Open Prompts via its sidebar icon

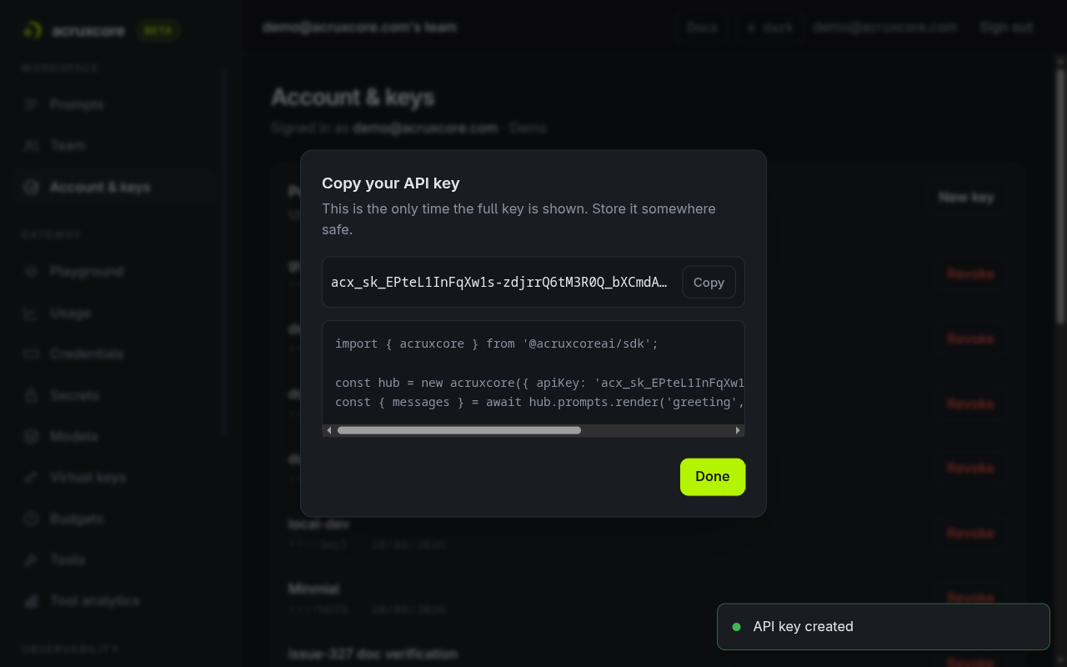(32, 104)
